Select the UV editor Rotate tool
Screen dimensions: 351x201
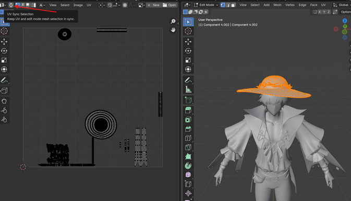pos(4,51)
